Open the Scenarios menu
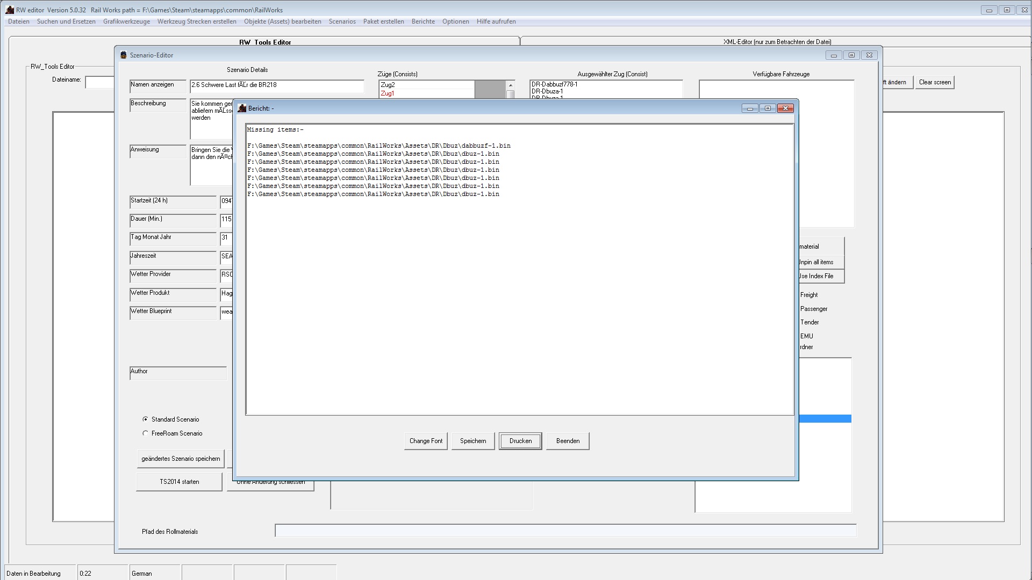 [x=342, y=21]
